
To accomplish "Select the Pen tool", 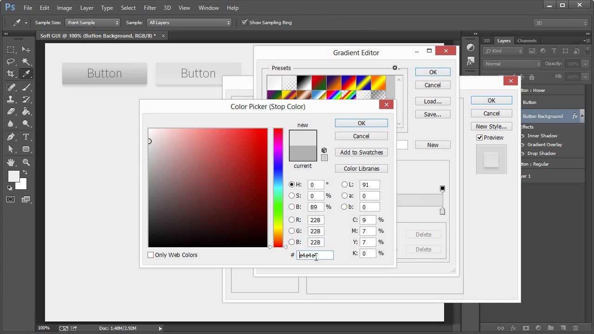I will tap(11, 137).
